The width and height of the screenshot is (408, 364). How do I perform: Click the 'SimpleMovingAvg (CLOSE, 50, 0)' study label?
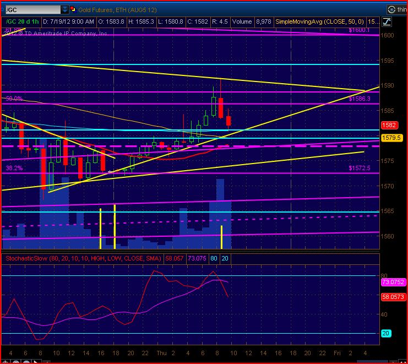[x=319, y=21]
